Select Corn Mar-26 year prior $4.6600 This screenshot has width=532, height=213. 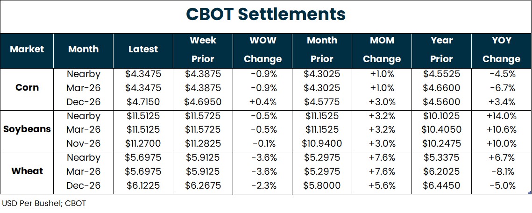point(441,87)
